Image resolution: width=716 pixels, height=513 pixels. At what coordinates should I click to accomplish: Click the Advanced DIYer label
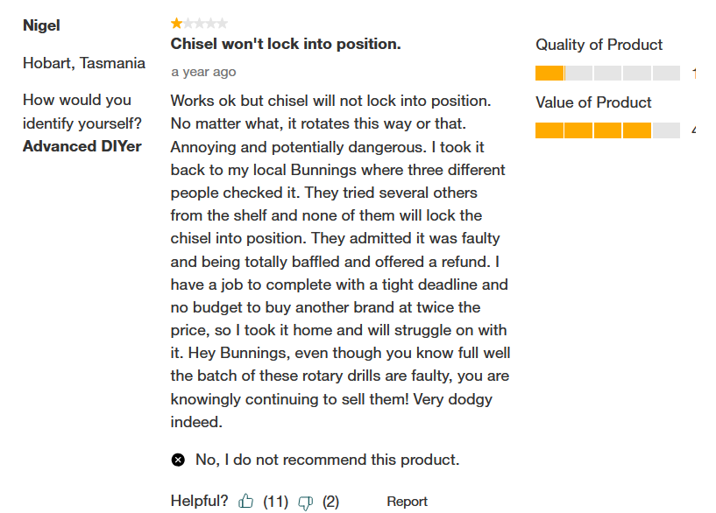coord(82,146)
